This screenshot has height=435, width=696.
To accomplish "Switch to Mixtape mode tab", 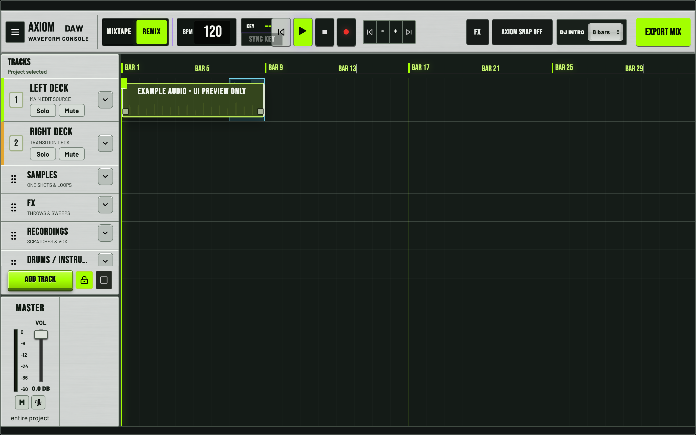I will 119,32.
